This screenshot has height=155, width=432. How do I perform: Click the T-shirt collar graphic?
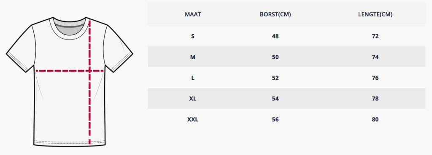coord(70,29)
